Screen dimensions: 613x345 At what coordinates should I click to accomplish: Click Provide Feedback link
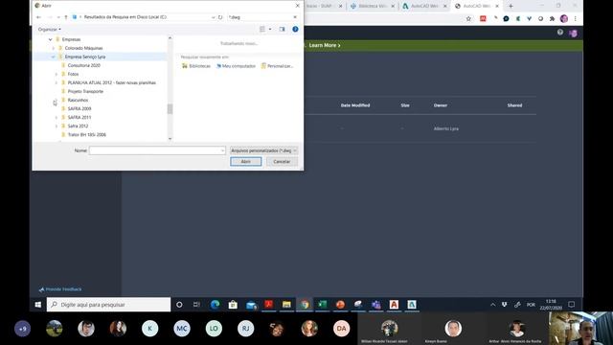60,289
